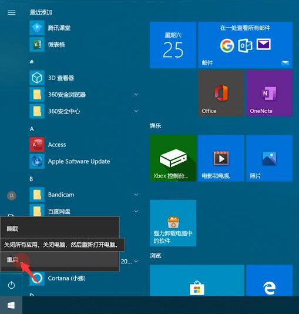Viewport: 299px width, 314px height.
Task: Open the Microsoft Edge tile
Action: tap(269, 280)
